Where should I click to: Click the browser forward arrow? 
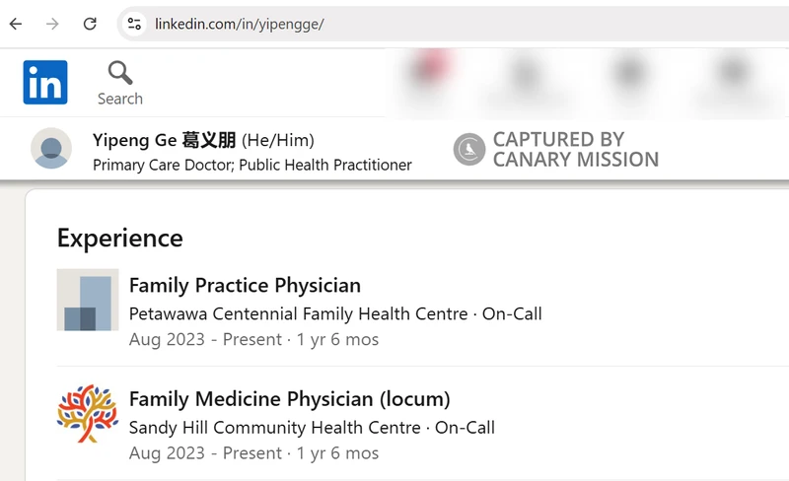(52, 24)
